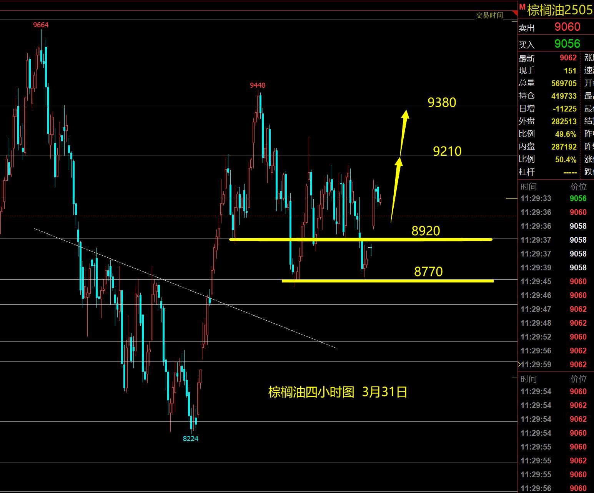Screen dimensions: 594x493
Task: Click the yellow arrow marker at 11:29:59
Action: 519,364
